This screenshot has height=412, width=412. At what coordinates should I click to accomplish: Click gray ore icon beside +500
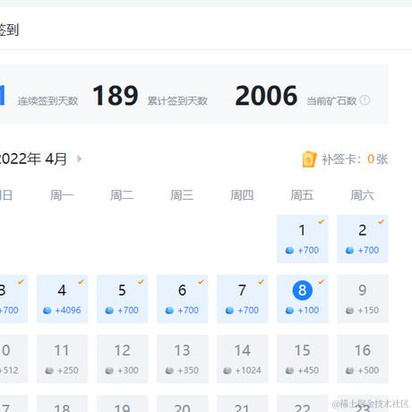(349, 371)
